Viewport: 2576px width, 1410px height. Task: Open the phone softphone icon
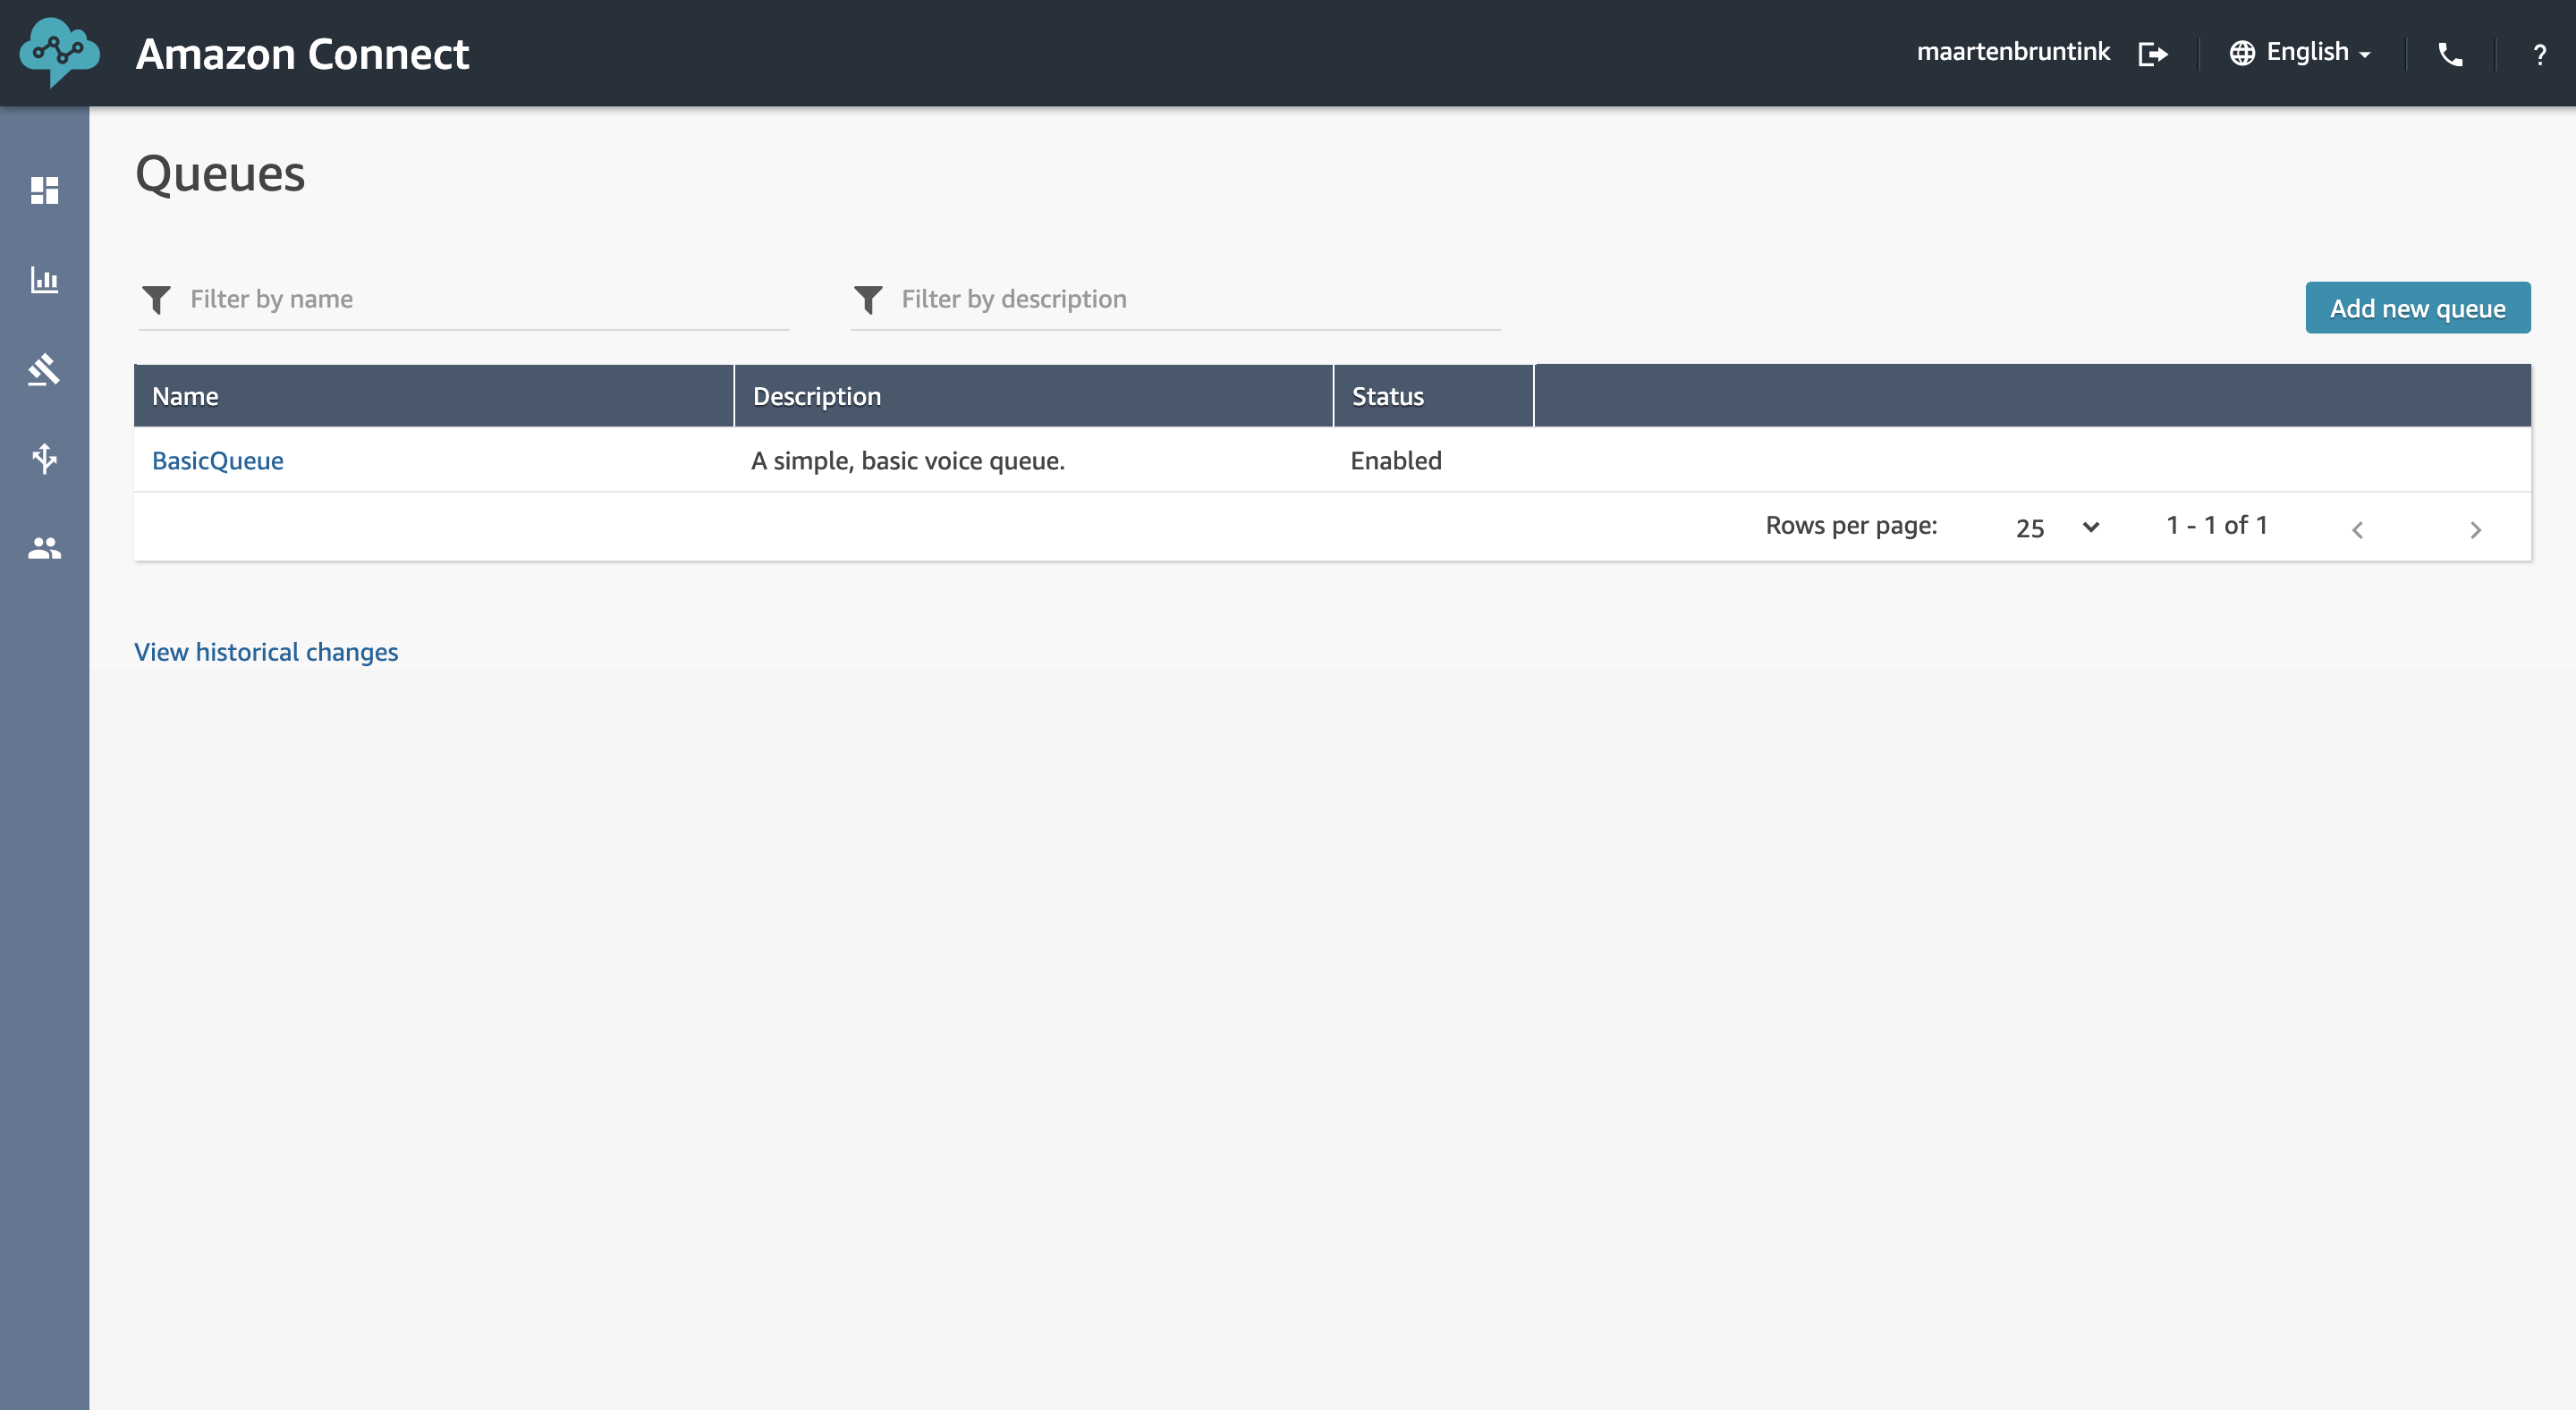click(x=2450, y=54)
